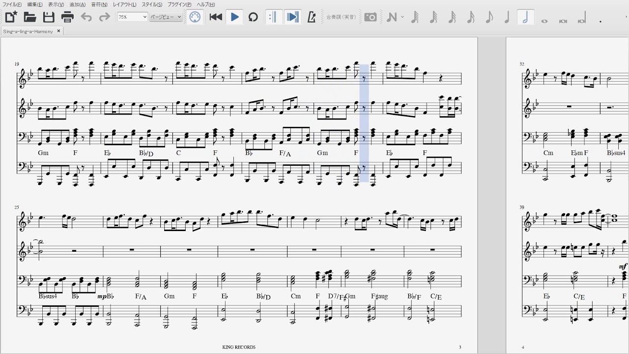Toggle the metronome during playback
The image size is (629, 354).
(x=311, y=17)
